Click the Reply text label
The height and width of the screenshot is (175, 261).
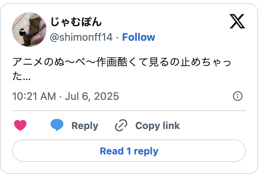pos(85,126)
